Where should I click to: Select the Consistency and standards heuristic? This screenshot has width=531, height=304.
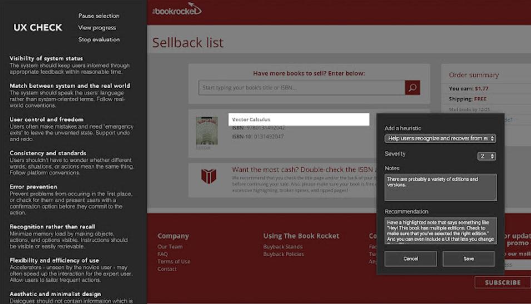[x=48, y=153]
